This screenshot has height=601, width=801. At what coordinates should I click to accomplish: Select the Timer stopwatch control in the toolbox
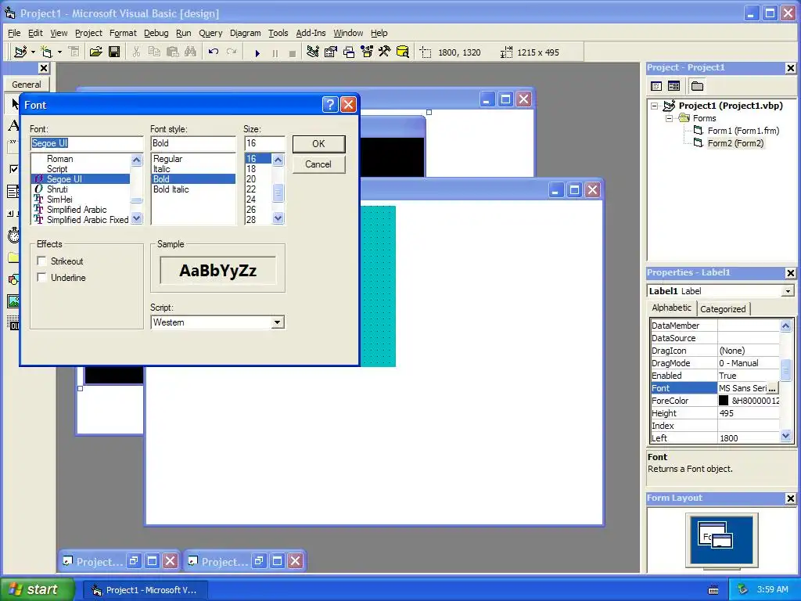click(13, 235)
